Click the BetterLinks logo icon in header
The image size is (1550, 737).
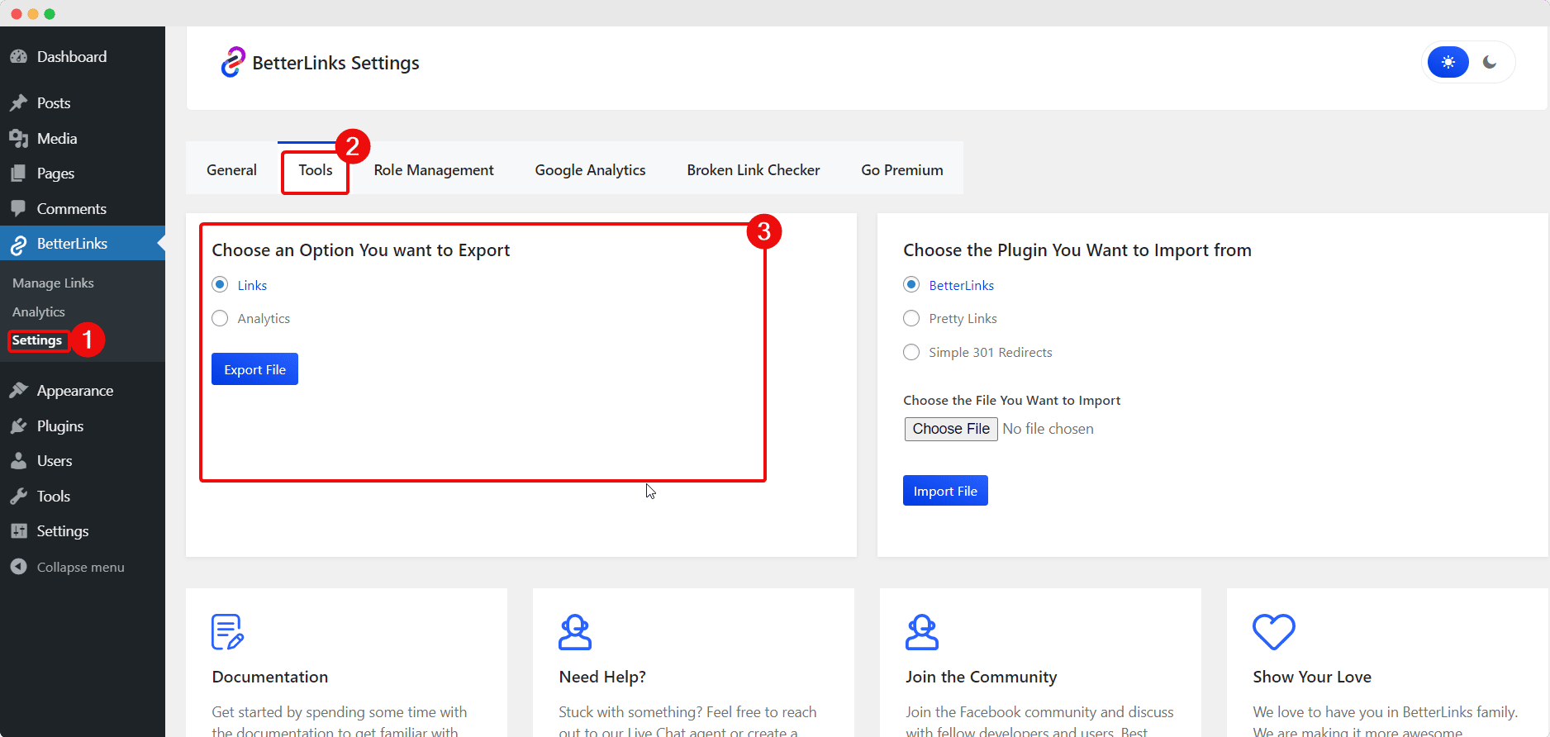233,62
